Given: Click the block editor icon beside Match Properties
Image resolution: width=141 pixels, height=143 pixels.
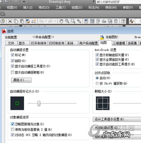Looking at the screenshot, I should pos(34,21).
